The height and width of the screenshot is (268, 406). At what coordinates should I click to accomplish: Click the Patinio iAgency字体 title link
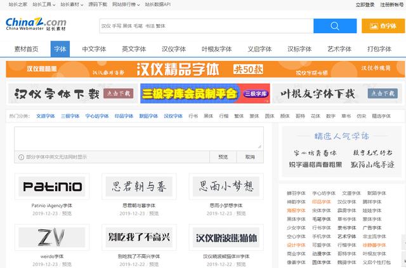point(52,206)
